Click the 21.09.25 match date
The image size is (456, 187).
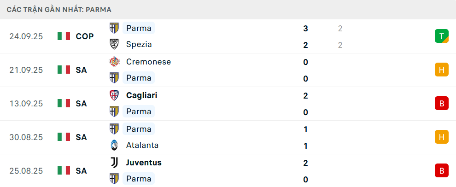(x=26, y=70)
